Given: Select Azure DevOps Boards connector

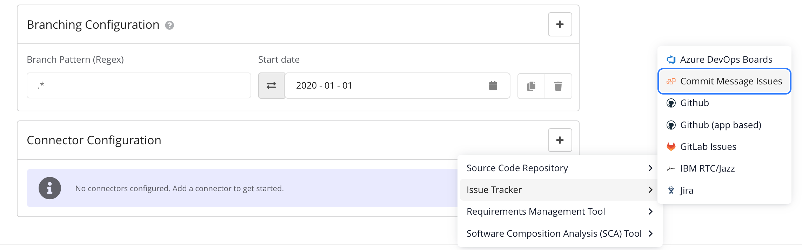Looking at the screenshot, I should pyautogui.click(x=724, y=60).
